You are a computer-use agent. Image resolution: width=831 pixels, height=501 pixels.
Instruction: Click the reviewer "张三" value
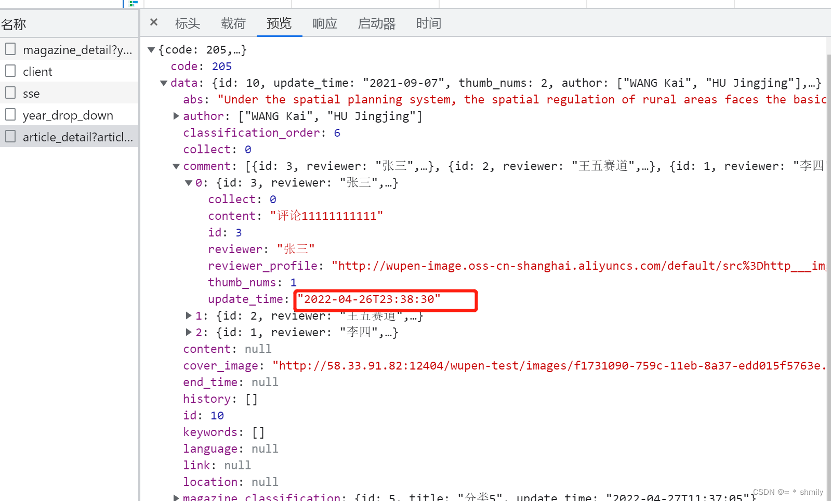coord(296,249)
